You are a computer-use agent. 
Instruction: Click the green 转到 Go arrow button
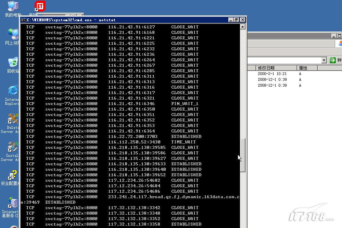coord(332,60)
